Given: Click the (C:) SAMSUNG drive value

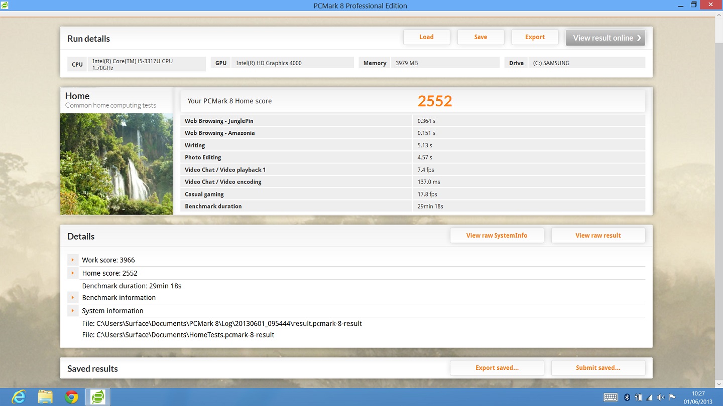Looking at the screenshot, I should (551, 63).
